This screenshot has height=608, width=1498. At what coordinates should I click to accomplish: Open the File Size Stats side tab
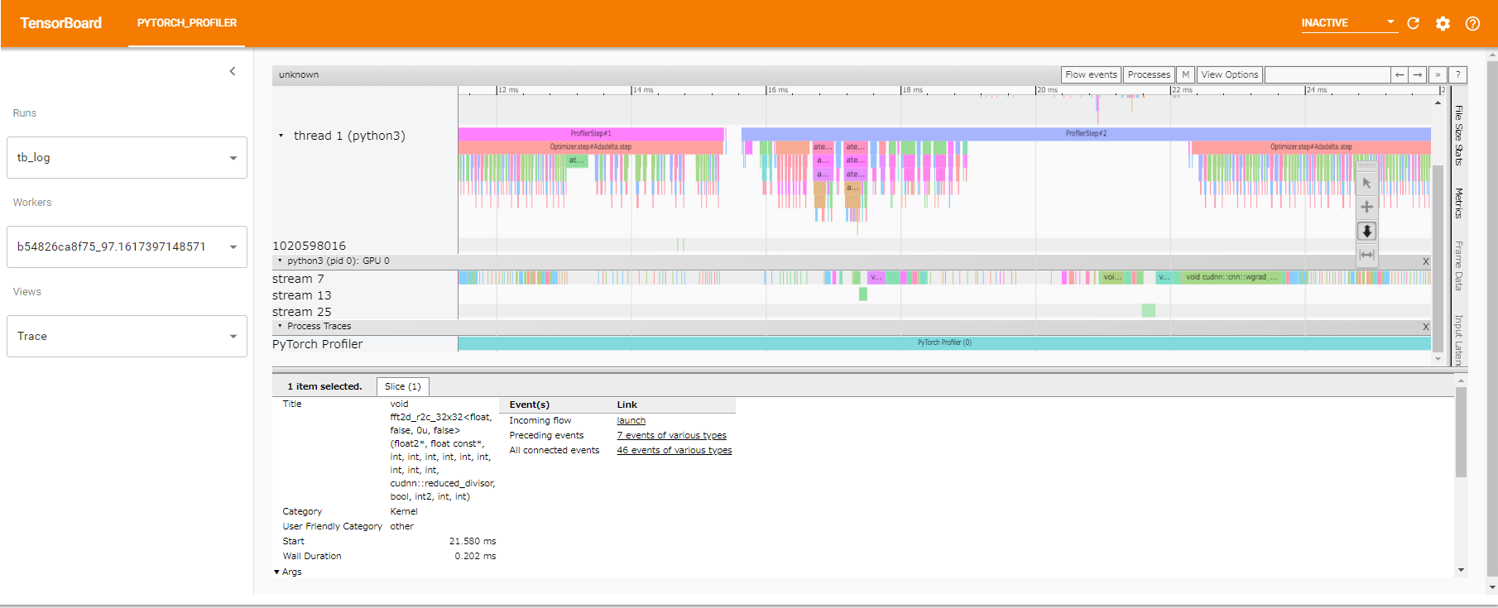pyautogui.click(x=1458, y=136)
